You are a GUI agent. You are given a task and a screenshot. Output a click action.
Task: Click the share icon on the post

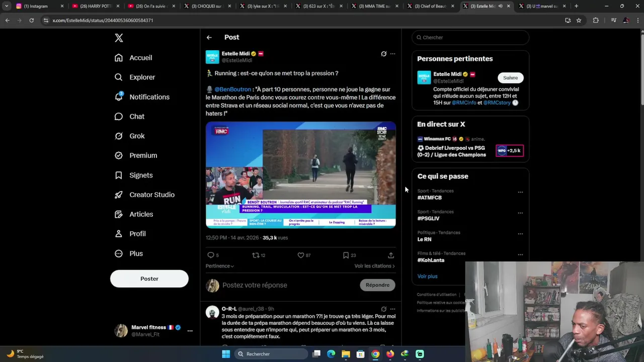pos(391,255)
